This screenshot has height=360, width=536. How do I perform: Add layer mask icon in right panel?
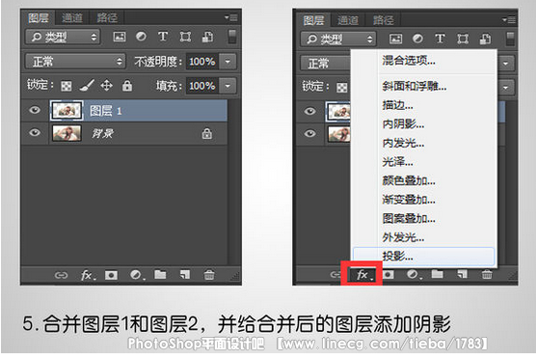pos(389,274)
